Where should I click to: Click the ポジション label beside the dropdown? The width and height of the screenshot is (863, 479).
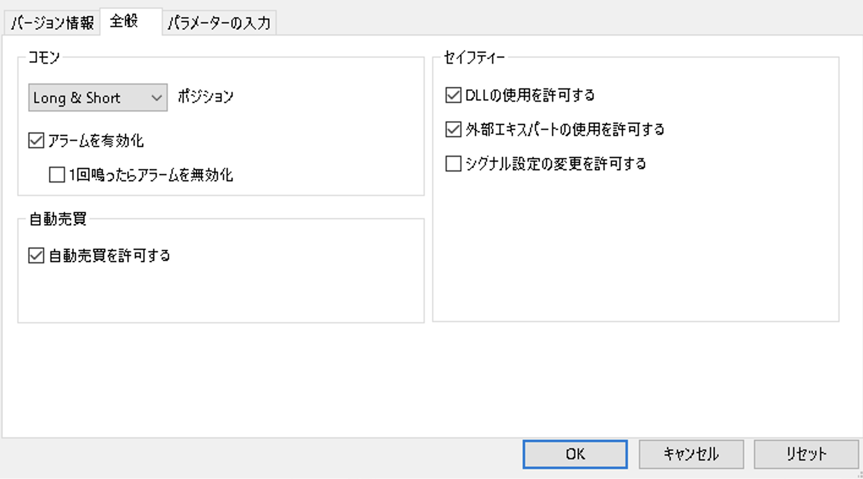click(x=206, y=97)
